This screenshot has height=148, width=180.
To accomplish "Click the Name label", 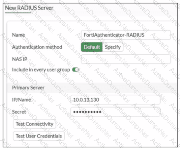I will 18,35.
